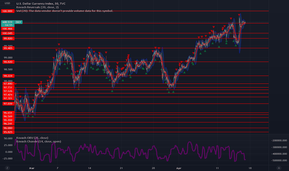
Task: Click the 50.000 value on the indicator scale
Action: (8, 138)
